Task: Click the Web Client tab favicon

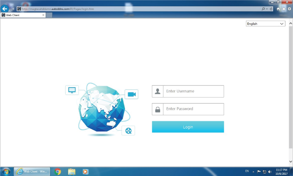Action: pyautogui.click(x=3, y=15)
